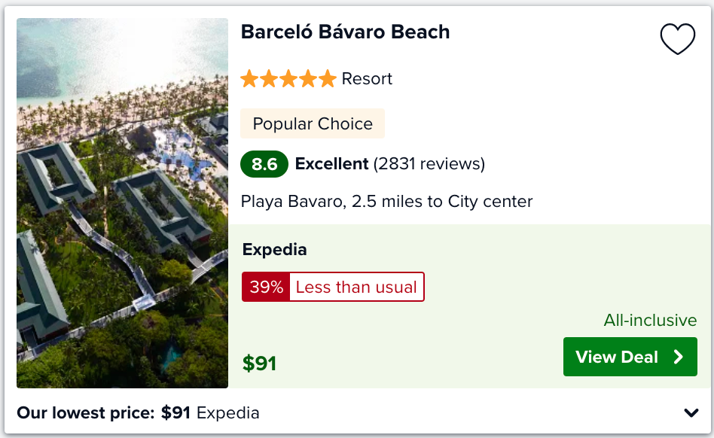
Task: Click Playa Bavaro distance to City center
Action: point(386,201)
